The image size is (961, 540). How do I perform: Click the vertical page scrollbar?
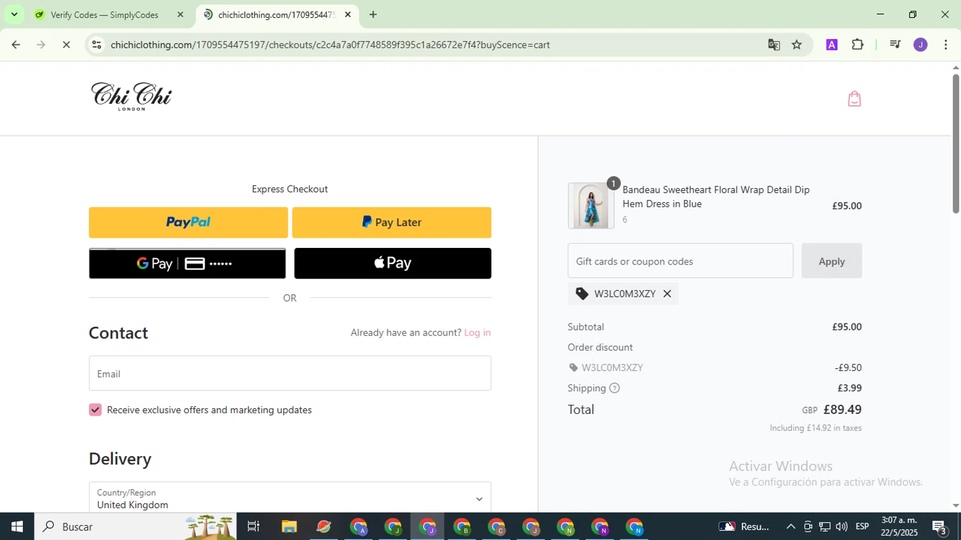pyautogui.click(x=955, y=143)
